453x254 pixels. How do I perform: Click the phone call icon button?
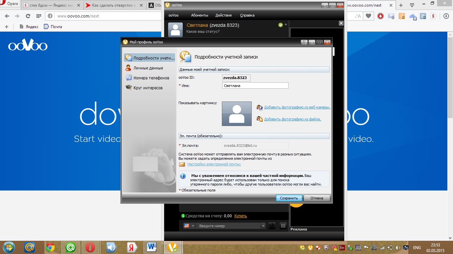[x=272, y=226]
